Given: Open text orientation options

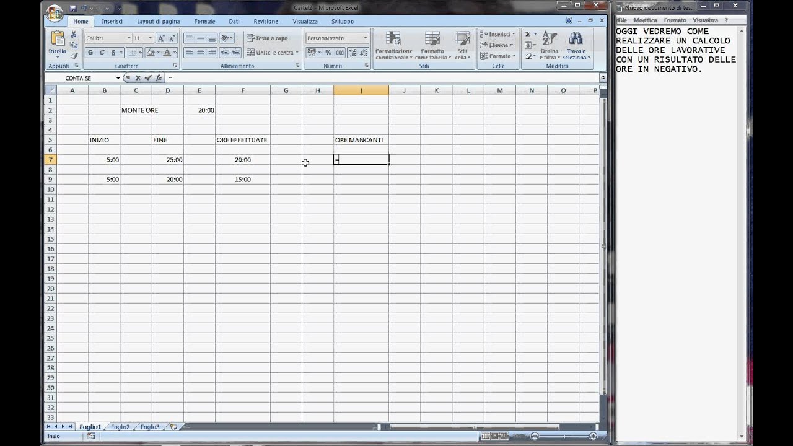Looking at the screenshot, I should [x=227, y=38].
